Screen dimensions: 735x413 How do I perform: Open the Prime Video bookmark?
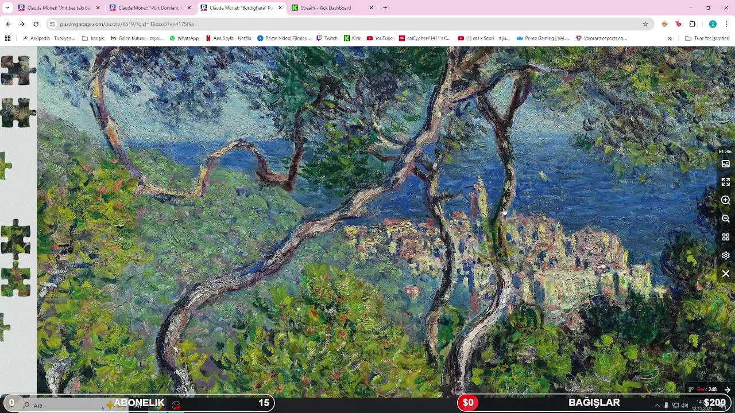pos(284,38)
